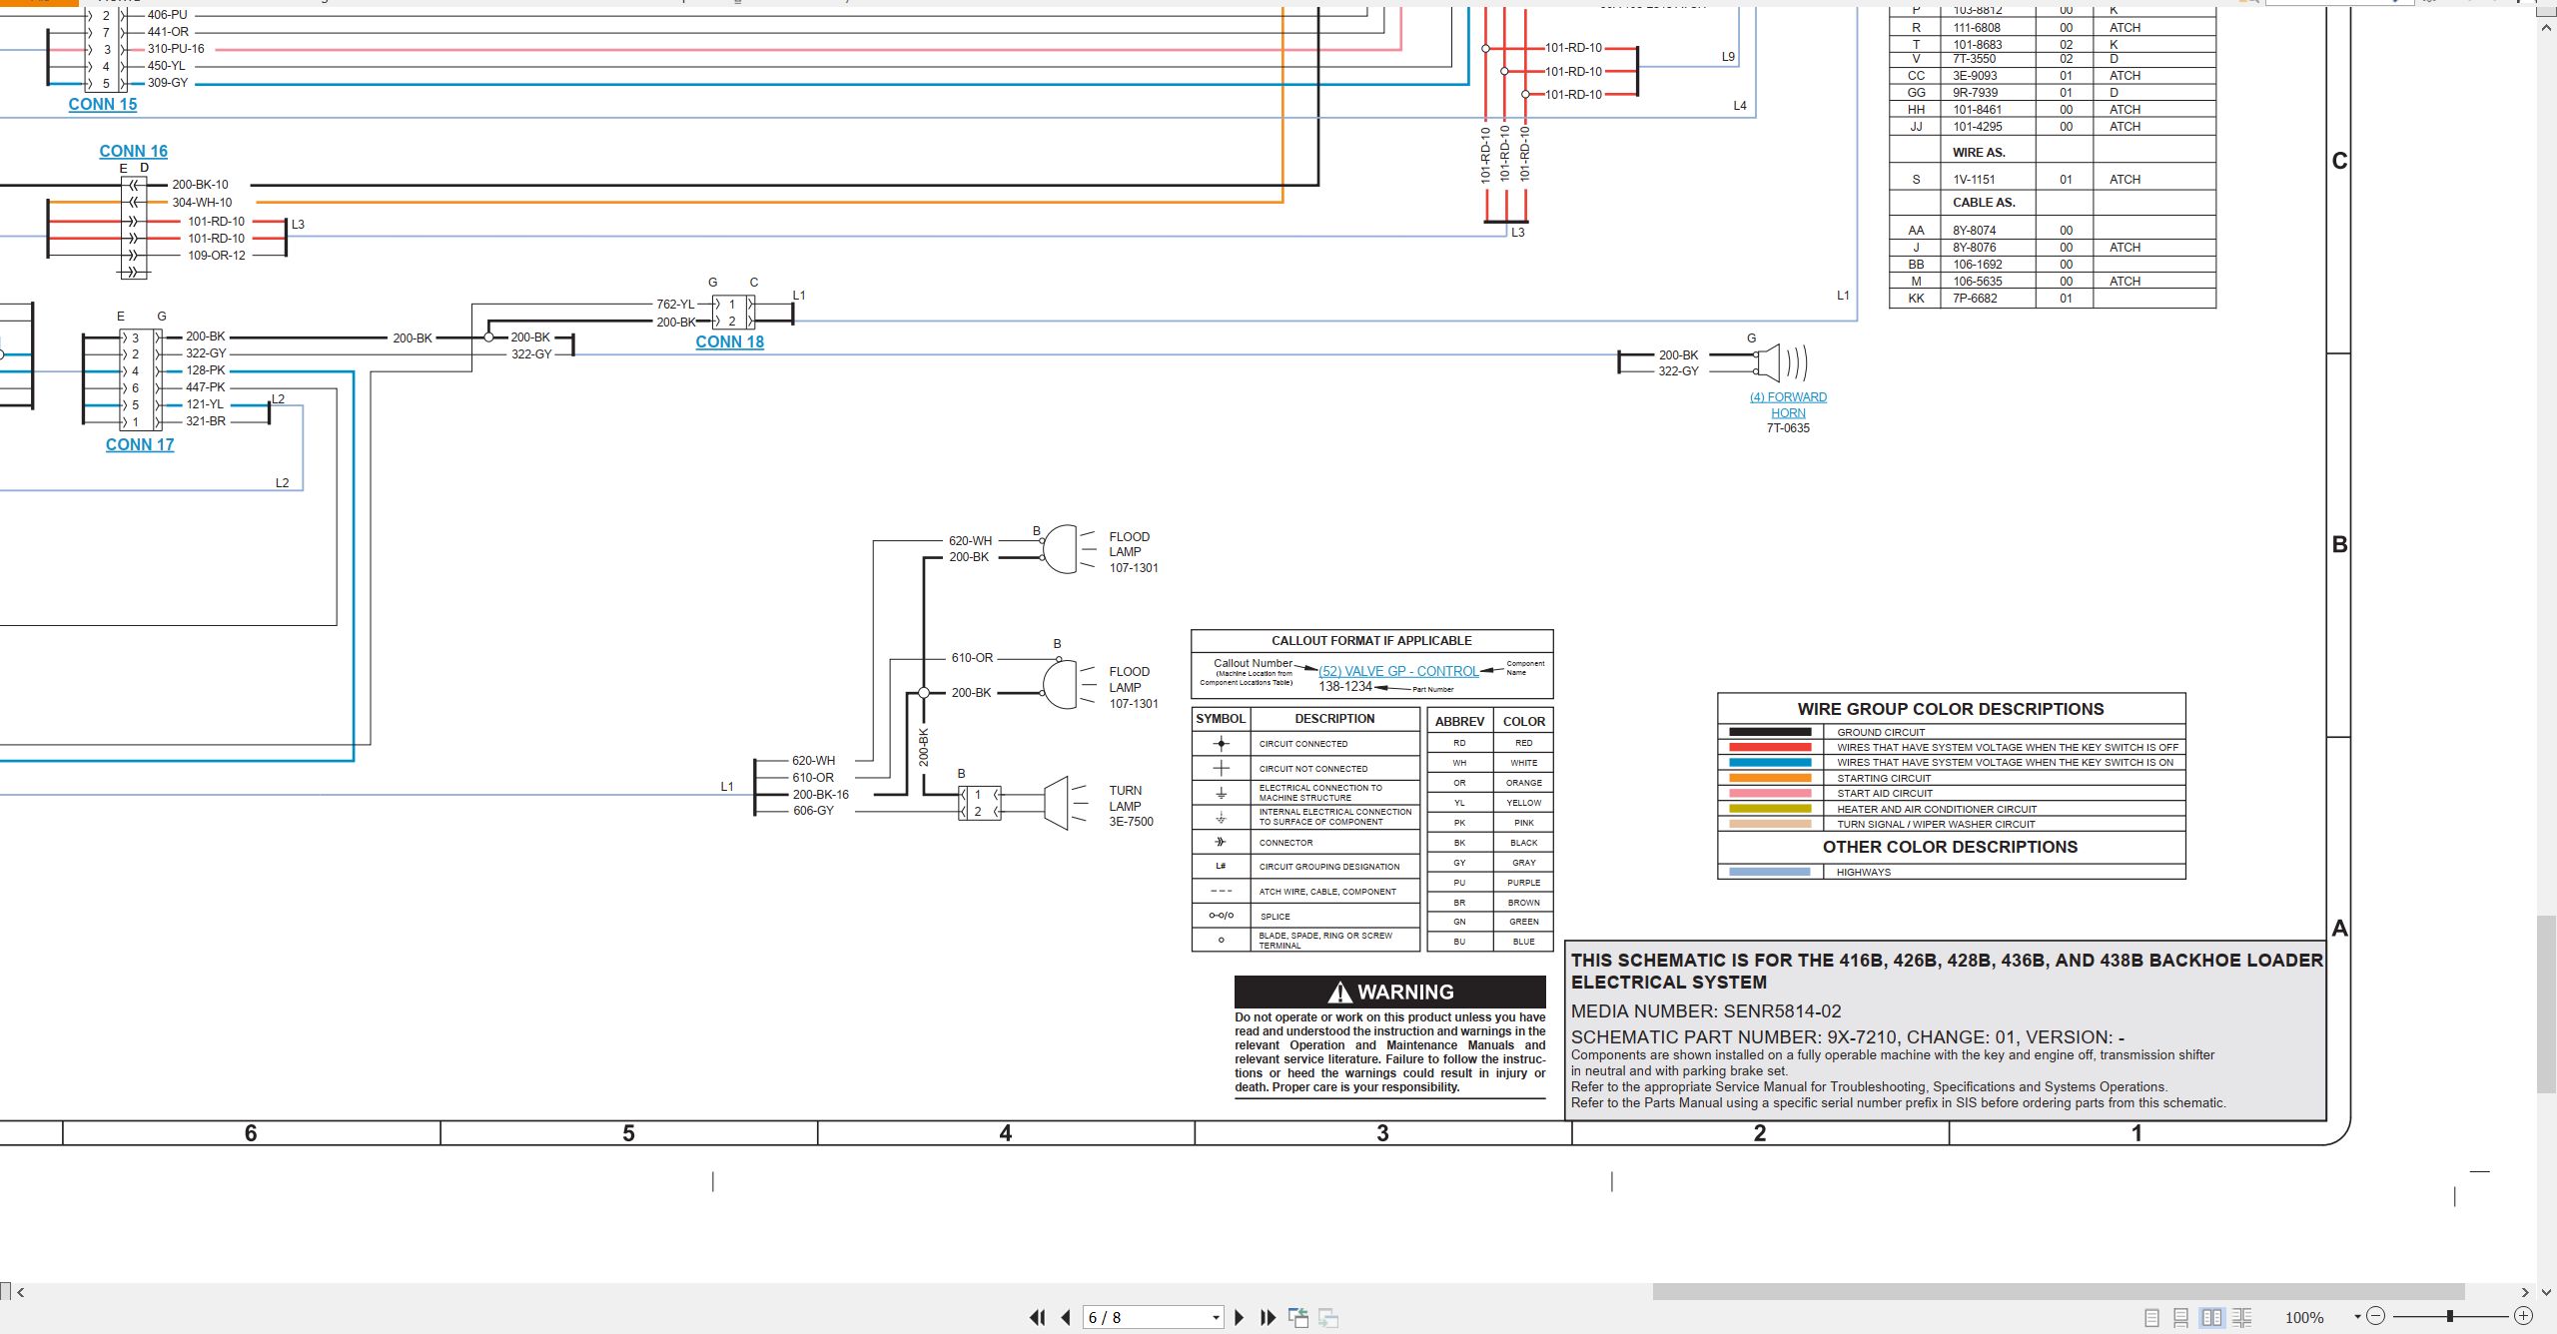
Task: Click the next view icon
Action: (x=1328, y=1317)
